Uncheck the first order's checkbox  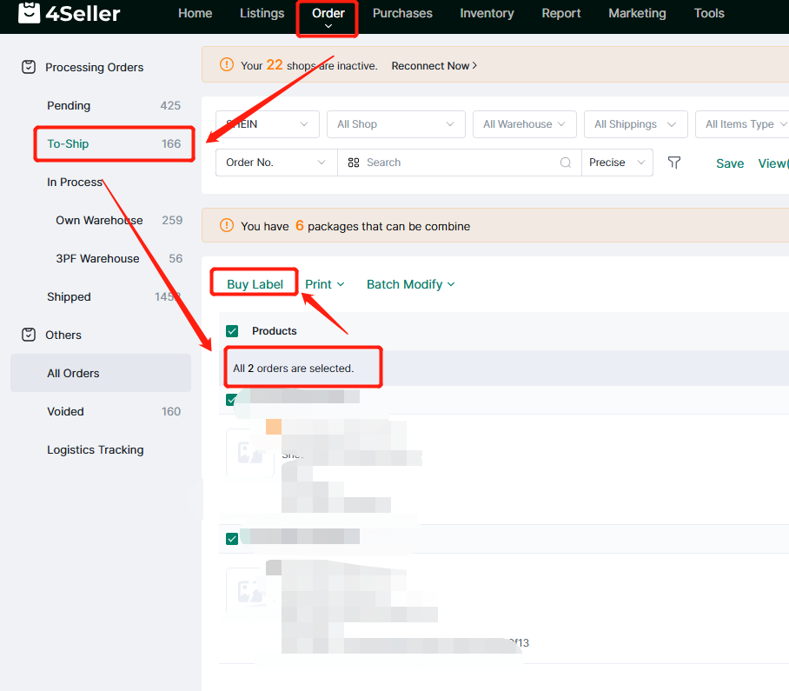point(232,400)
